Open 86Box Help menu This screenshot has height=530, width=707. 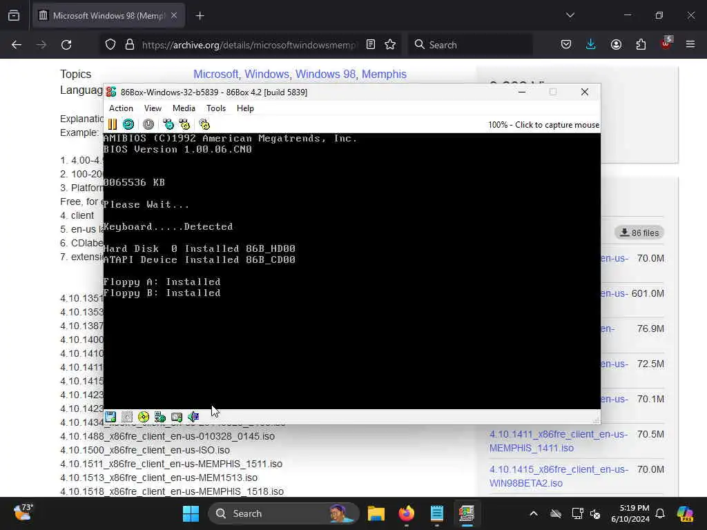(245, 108)
